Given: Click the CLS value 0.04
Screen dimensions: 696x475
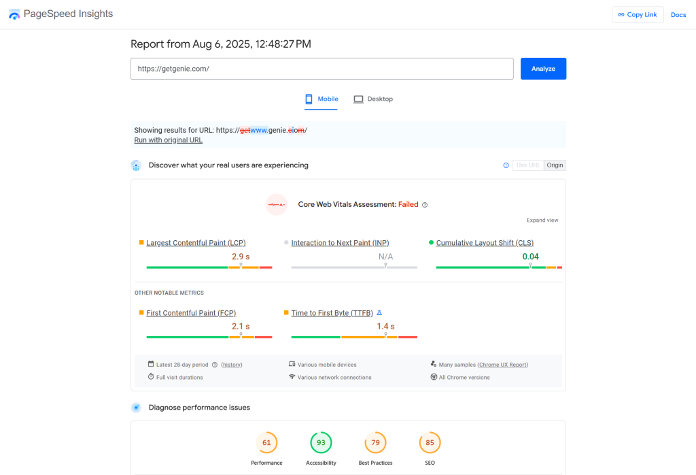Looking at the screenshot, I should tap(530, 257).
